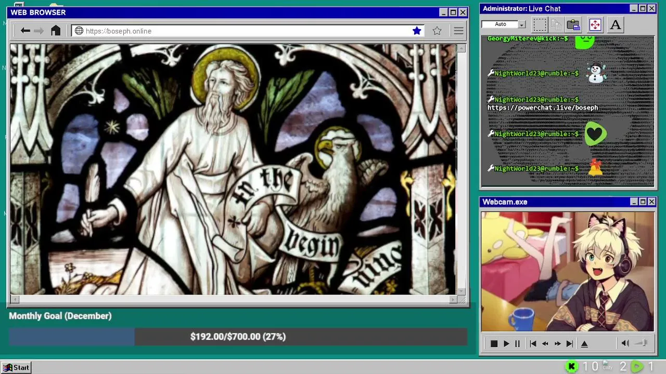Click the green Rumble play icon in tray
Screen dimensions: 666x374
(636, 367)
